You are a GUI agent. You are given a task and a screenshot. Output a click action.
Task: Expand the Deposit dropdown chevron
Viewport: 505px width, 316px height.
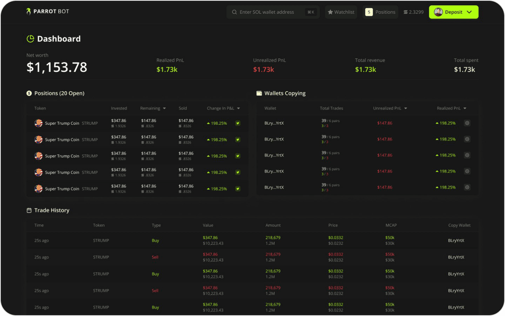coord(469,12)
